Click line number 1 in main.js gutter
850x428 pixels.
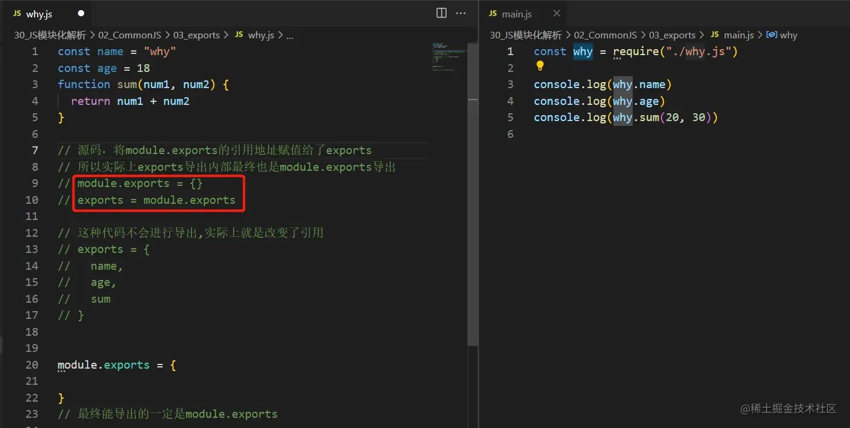pos(511,52)
